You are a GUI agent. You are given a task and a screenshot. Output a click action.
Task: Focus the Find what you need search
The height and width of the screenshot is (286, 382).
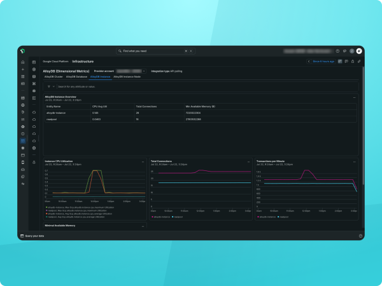155,51
